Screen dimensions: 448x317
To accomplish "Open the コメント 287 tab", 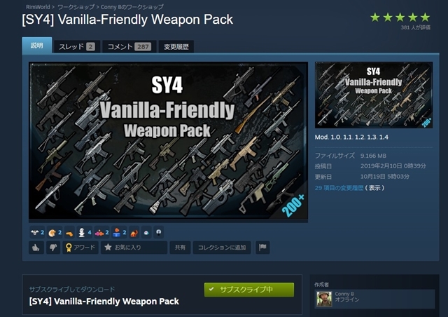I will pos(129,47).
